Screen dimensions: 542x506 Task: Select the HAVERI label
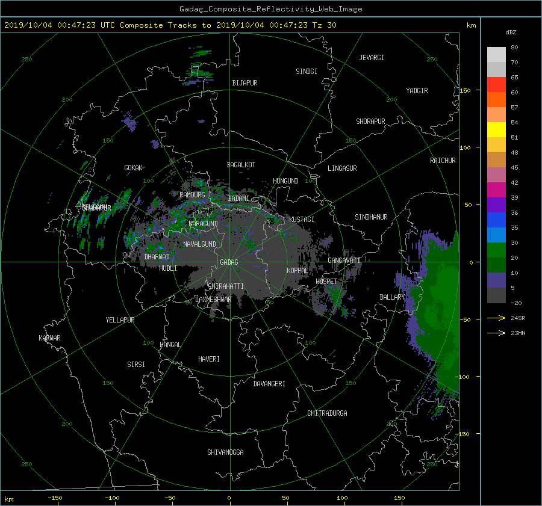[x=209, y=359]
